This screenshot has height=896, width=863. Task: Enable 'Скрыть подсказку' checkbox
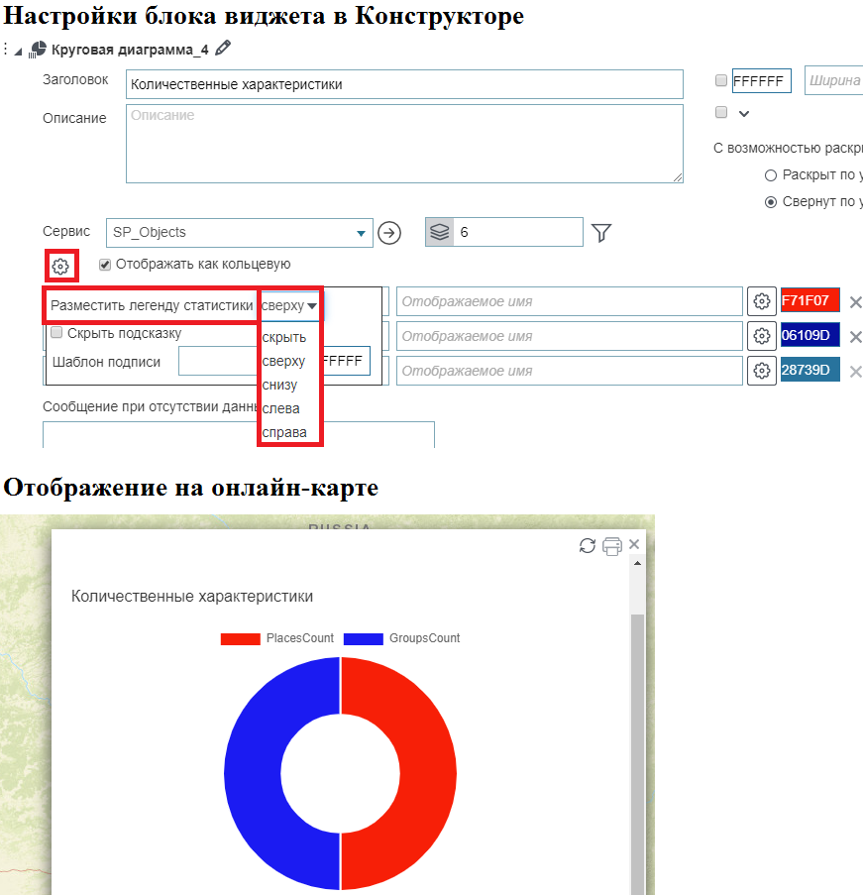click(x=57, y=333)
